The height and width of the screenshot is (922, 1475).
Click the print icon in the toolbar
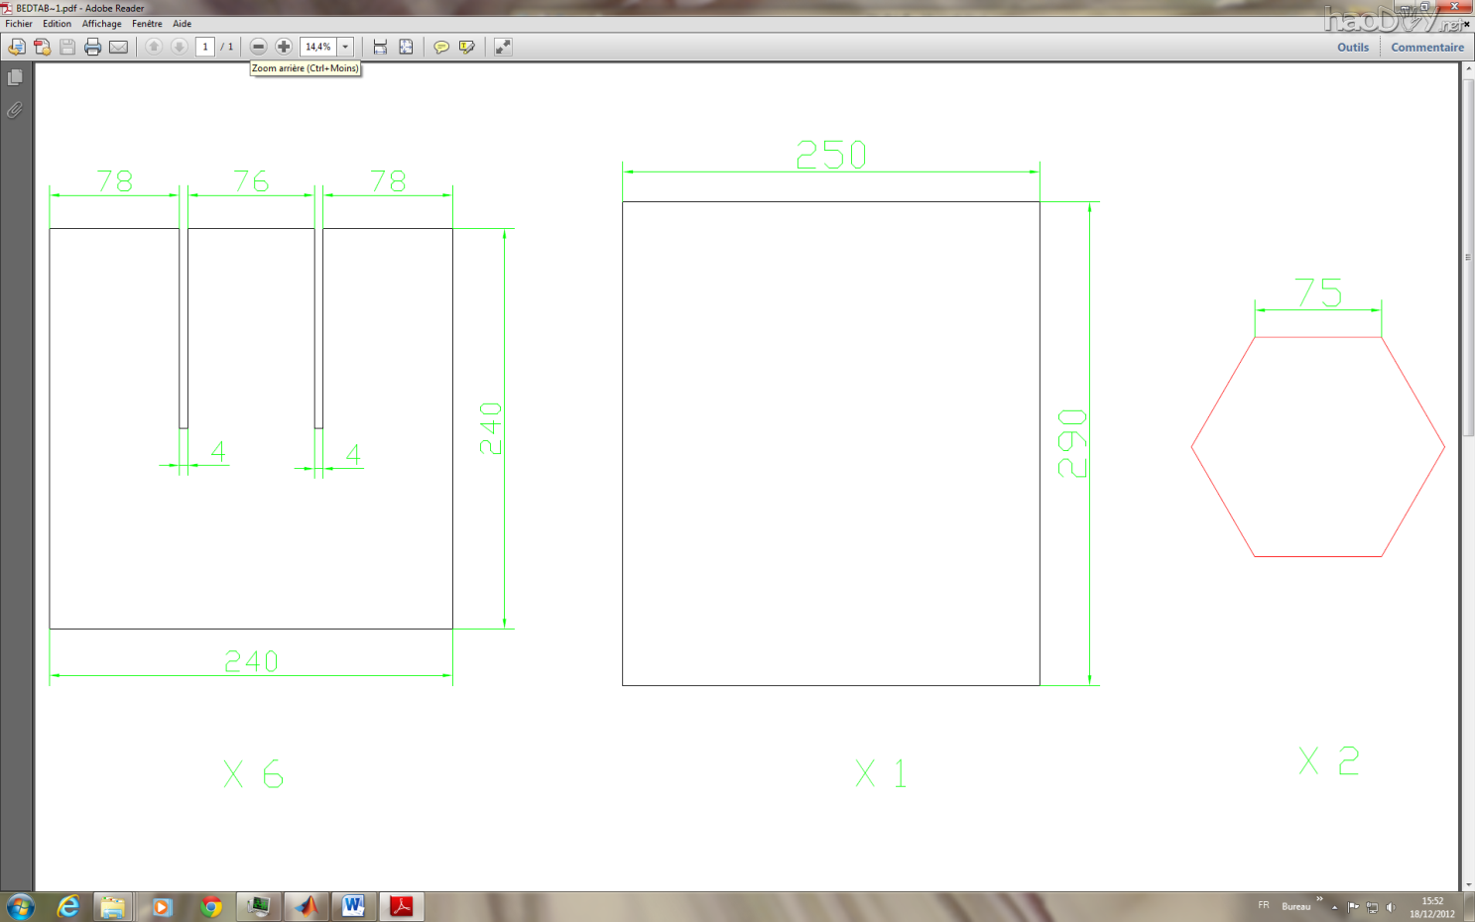92,47
